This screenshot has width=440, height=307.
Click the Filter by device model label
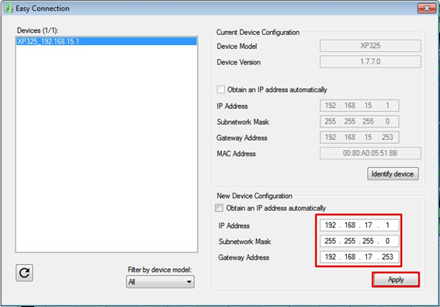(x=160, y=270)
